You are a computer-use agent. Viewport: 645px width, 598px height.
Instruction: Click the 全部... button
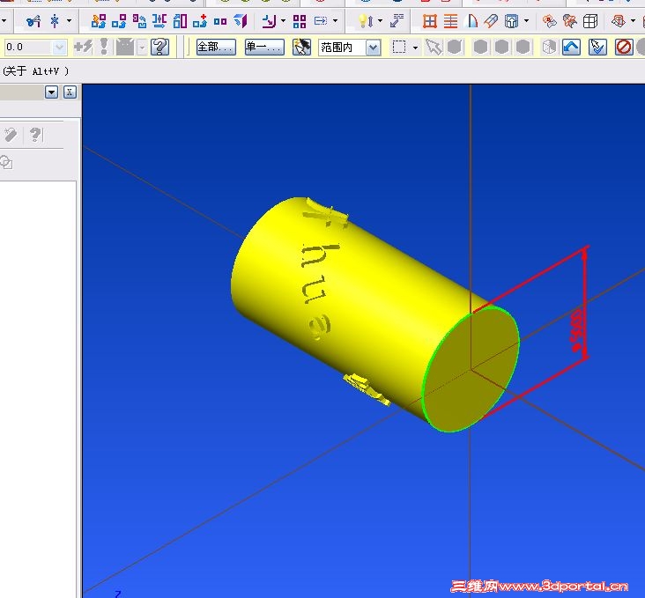tap(216, 48)
